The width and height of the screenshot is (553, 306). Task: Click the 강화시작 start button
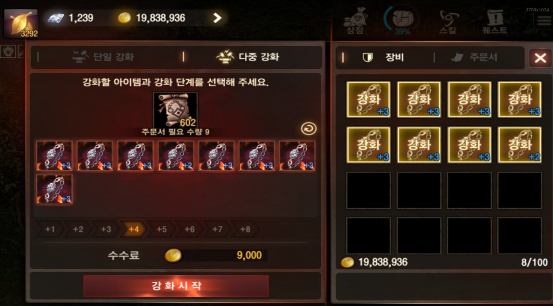coord(176,286)
